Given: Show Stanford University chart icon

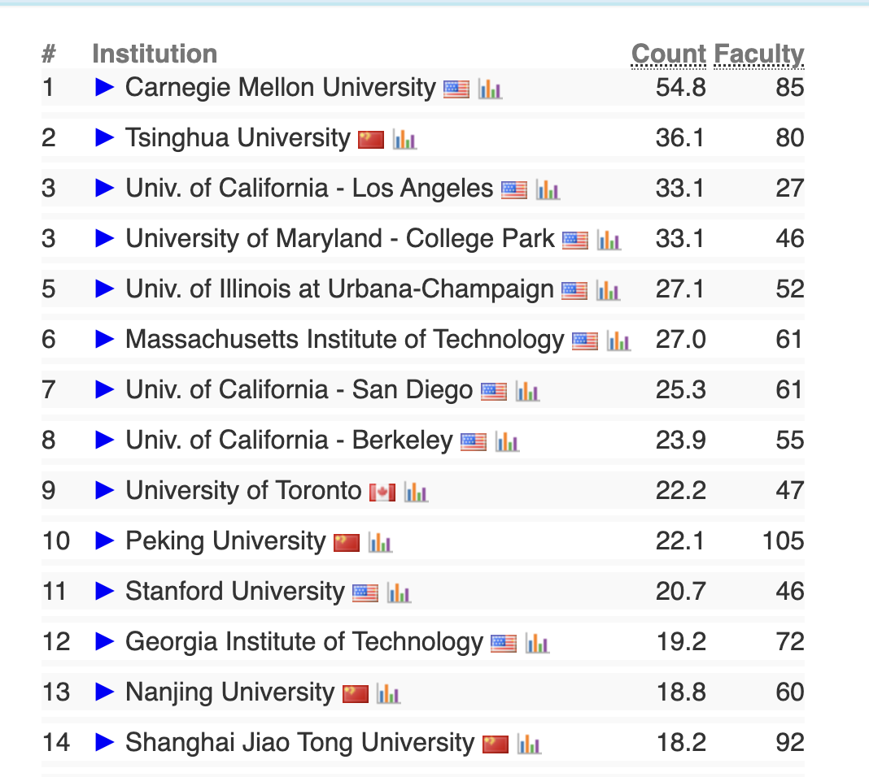Looking at the screenshot, I should [x=399, y=593].
